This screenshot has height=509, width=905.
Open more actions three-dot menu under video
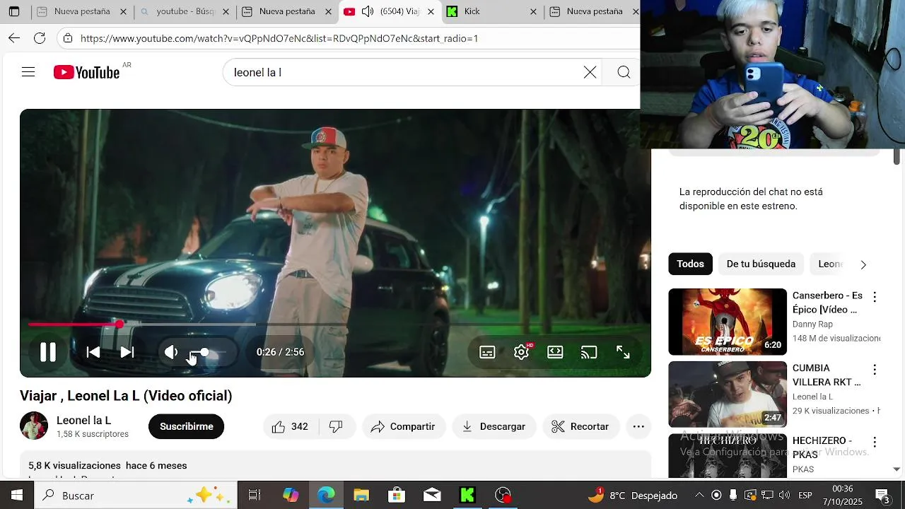pos(638,426)
